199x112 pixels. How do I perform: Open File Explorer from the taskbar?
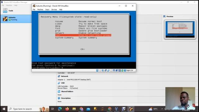(74, 109)
